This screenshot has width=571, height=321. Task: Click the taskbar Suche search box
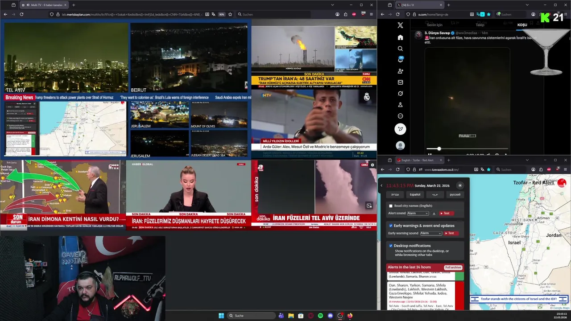click(x=251, y=316)
